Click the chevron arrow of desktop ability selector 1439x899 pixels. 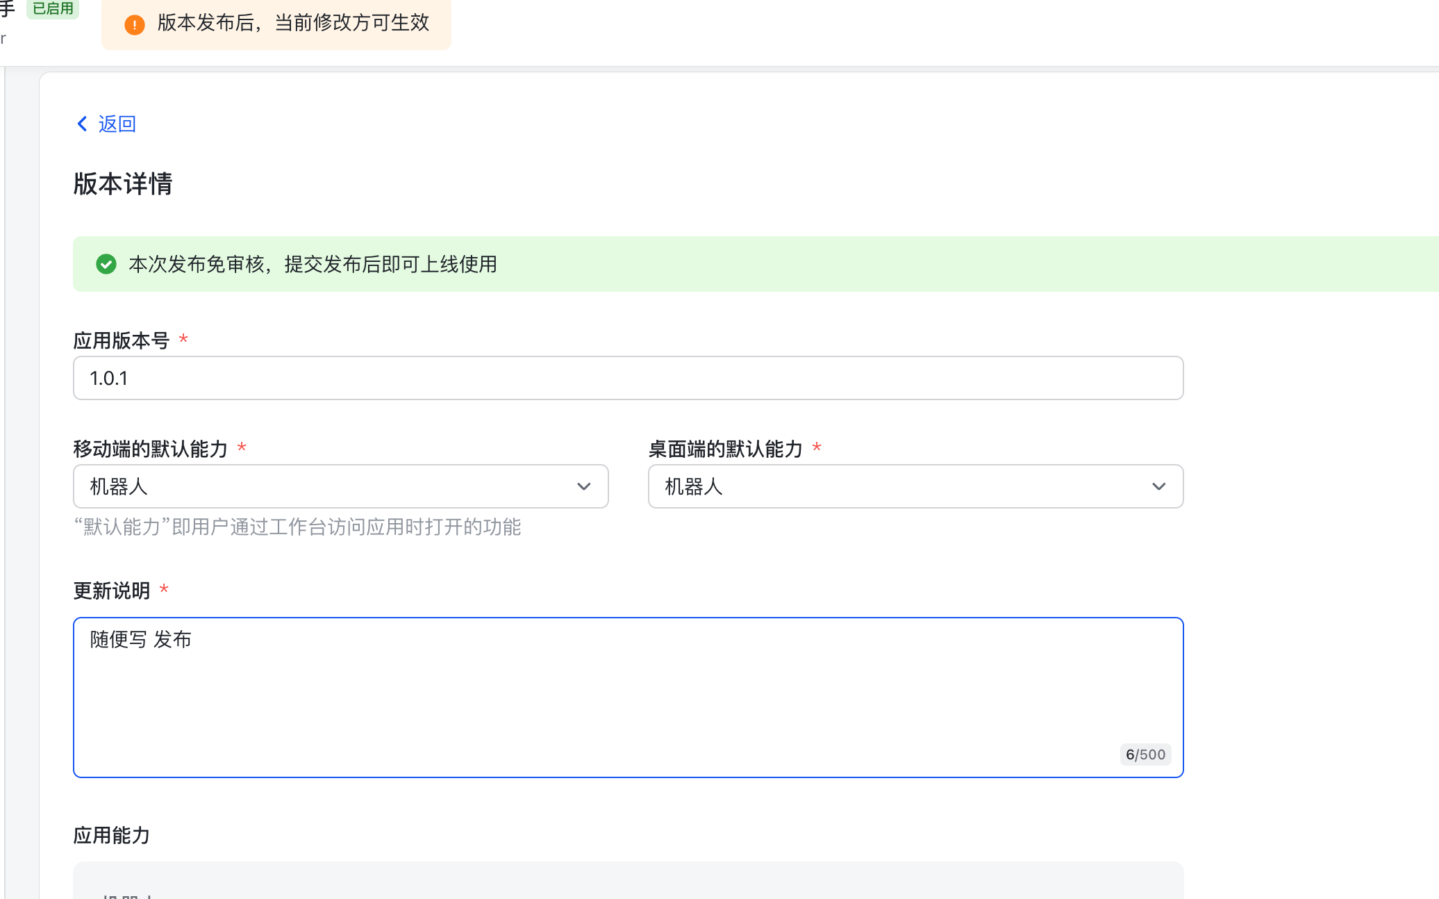point(1158,486)
